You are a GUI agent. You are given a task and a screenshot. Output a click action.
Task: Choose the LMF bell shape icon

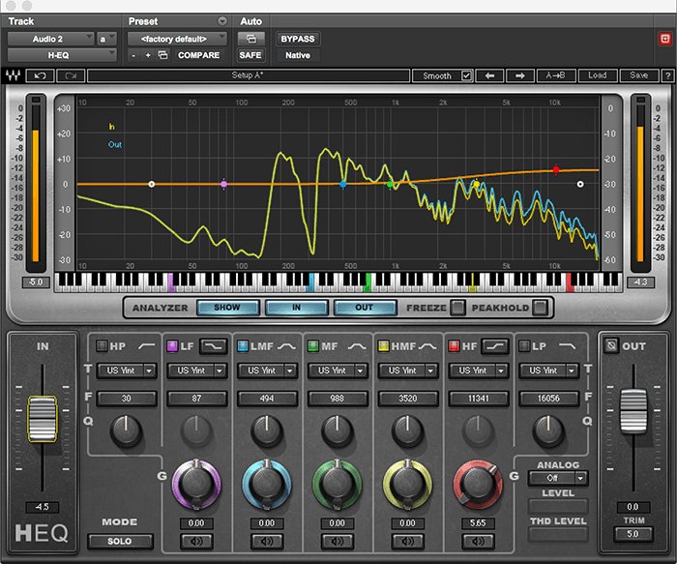pyautogui.click(x=286, y=346)
